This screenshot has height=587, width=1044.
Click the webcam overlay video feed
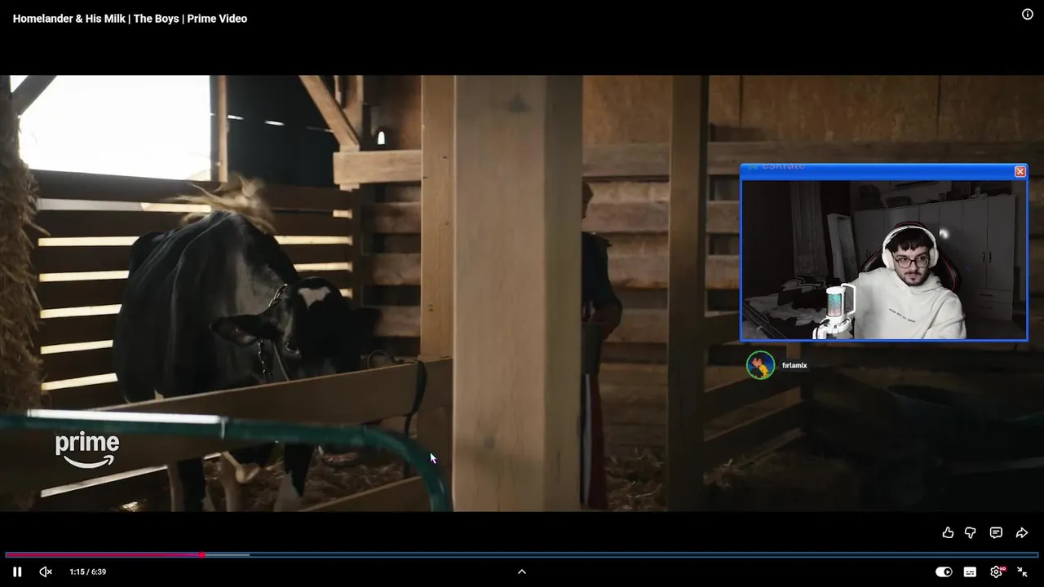coord(883,259)
